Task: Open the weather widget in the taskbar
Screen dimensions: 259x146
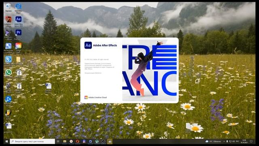Action: [x=213, y=142]
